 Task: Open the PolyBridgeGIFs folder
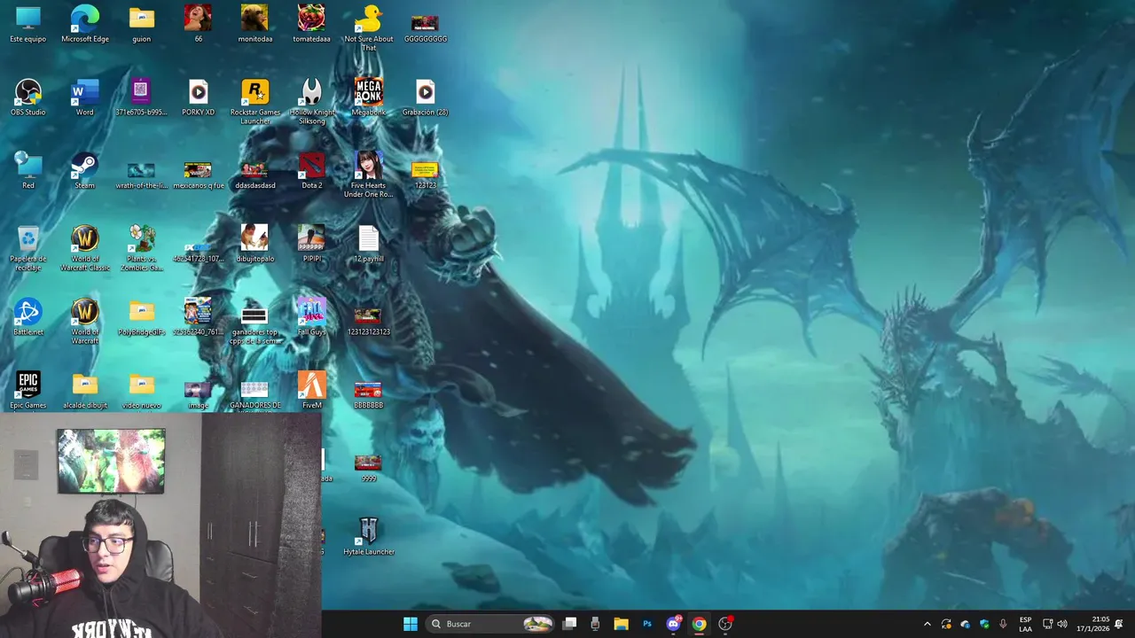pos(141,317)
